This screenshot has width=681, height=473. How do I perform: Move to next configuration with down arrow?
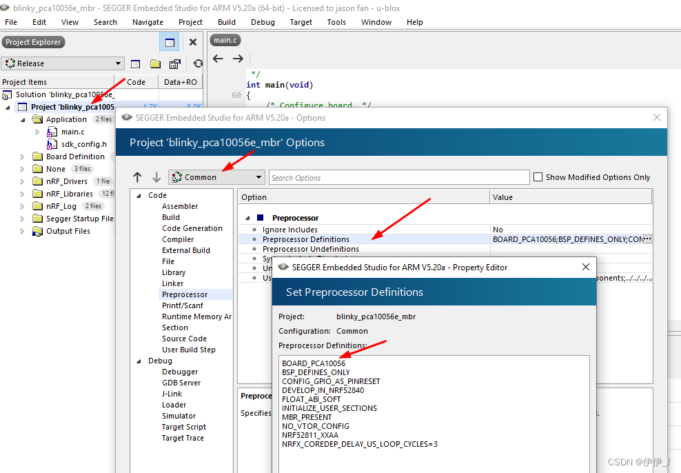156,177
